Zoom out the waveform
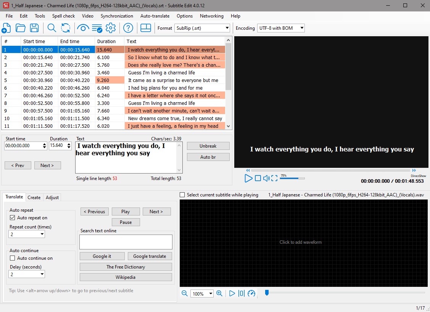The height and width of the screenshot is (312, 430). [x=185, y=293]
